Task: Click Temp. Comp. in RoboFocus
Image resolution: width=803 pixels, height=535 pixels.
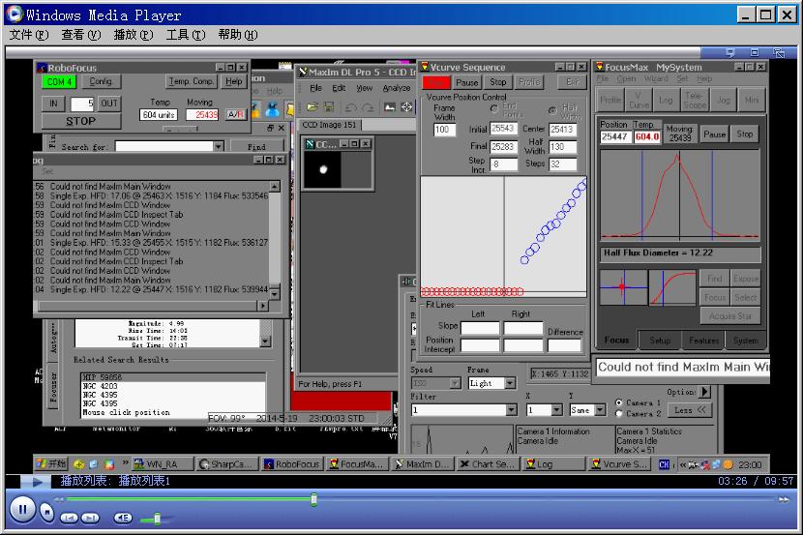Action: 191,81
